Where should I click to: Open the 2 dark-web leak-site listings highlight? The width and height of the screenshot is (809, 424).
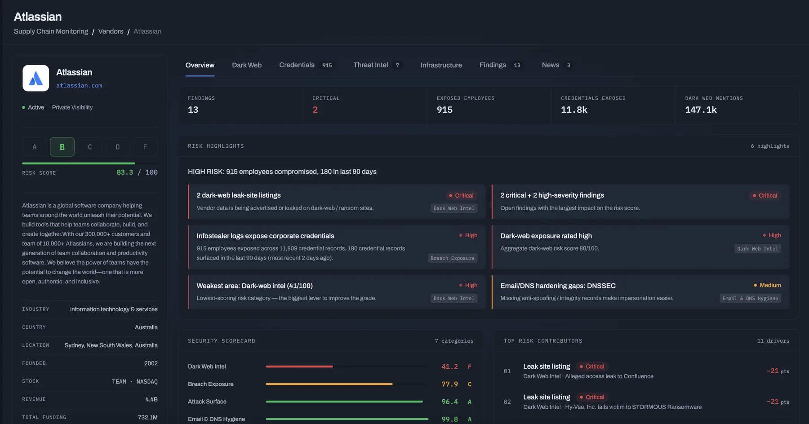(x=337, y=202)
